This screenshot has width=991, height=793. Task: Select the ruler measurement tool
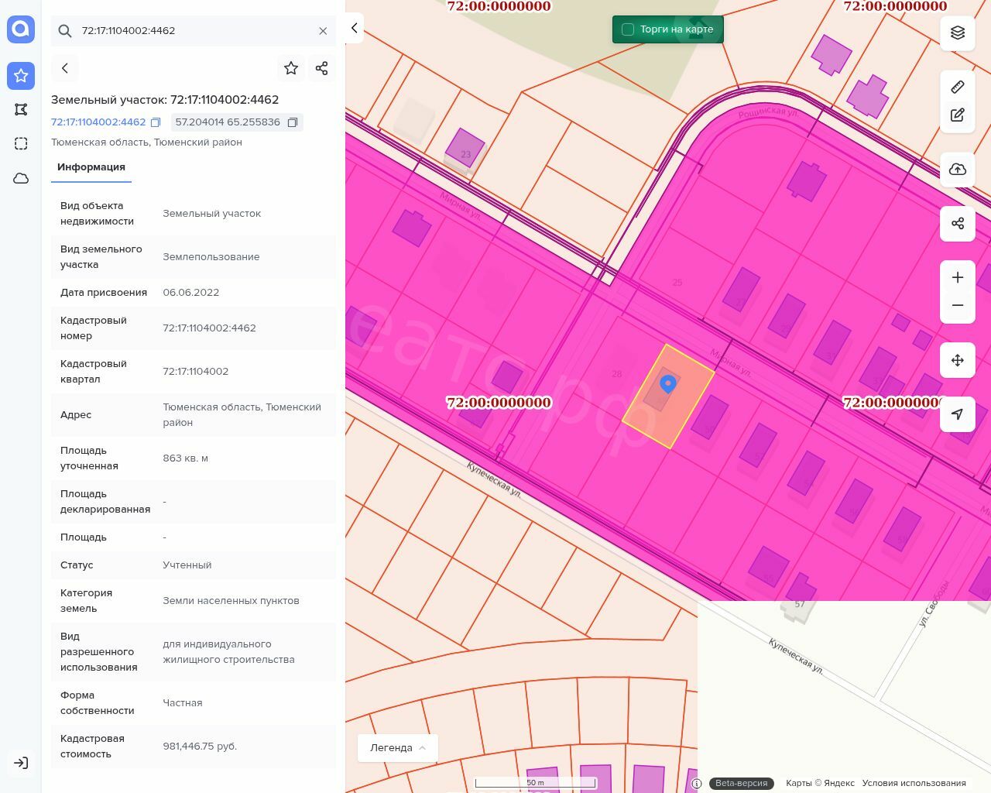tap(957, 87)
